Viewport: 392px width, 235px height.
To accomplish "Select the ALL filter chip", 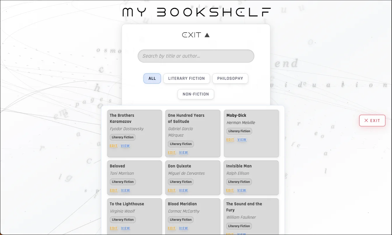I will coord(152,78).
